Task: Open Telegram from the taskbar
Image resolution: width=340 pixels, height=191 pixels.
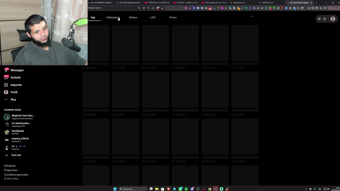Action: pos(174,189)
